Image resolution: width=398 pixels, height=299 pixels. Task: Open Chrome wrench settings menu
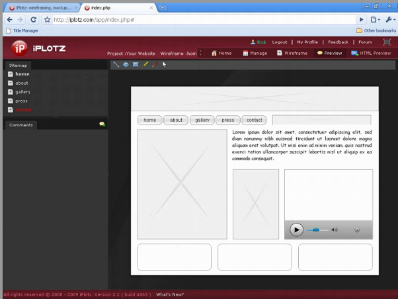pos(389,20)
